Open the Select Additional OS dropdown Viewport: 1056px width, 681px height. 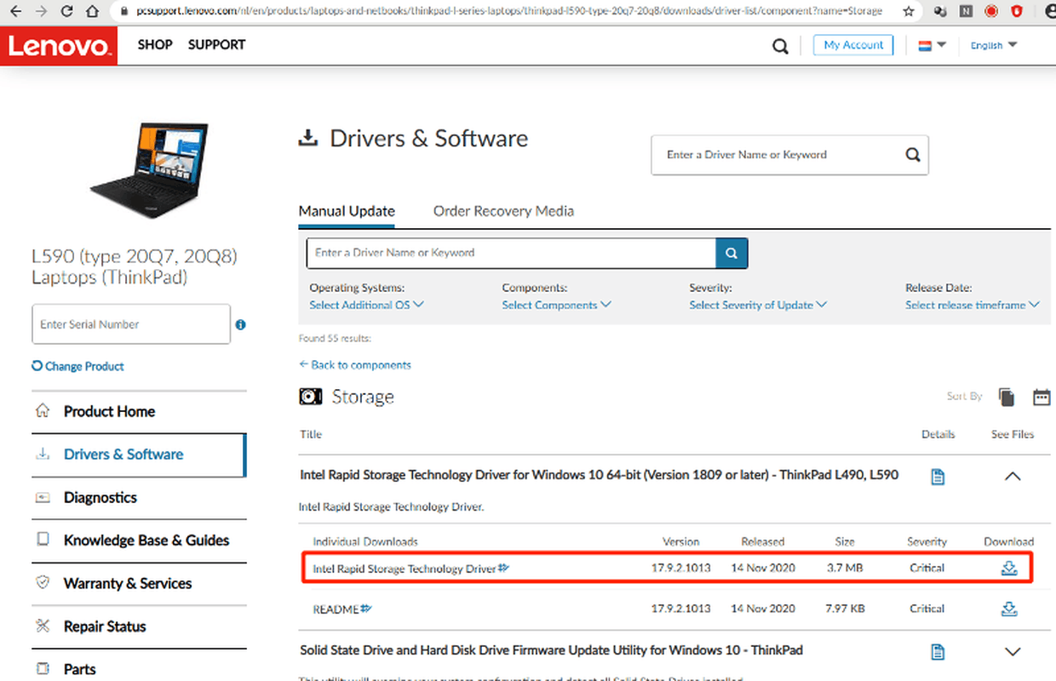pos(366,305)
